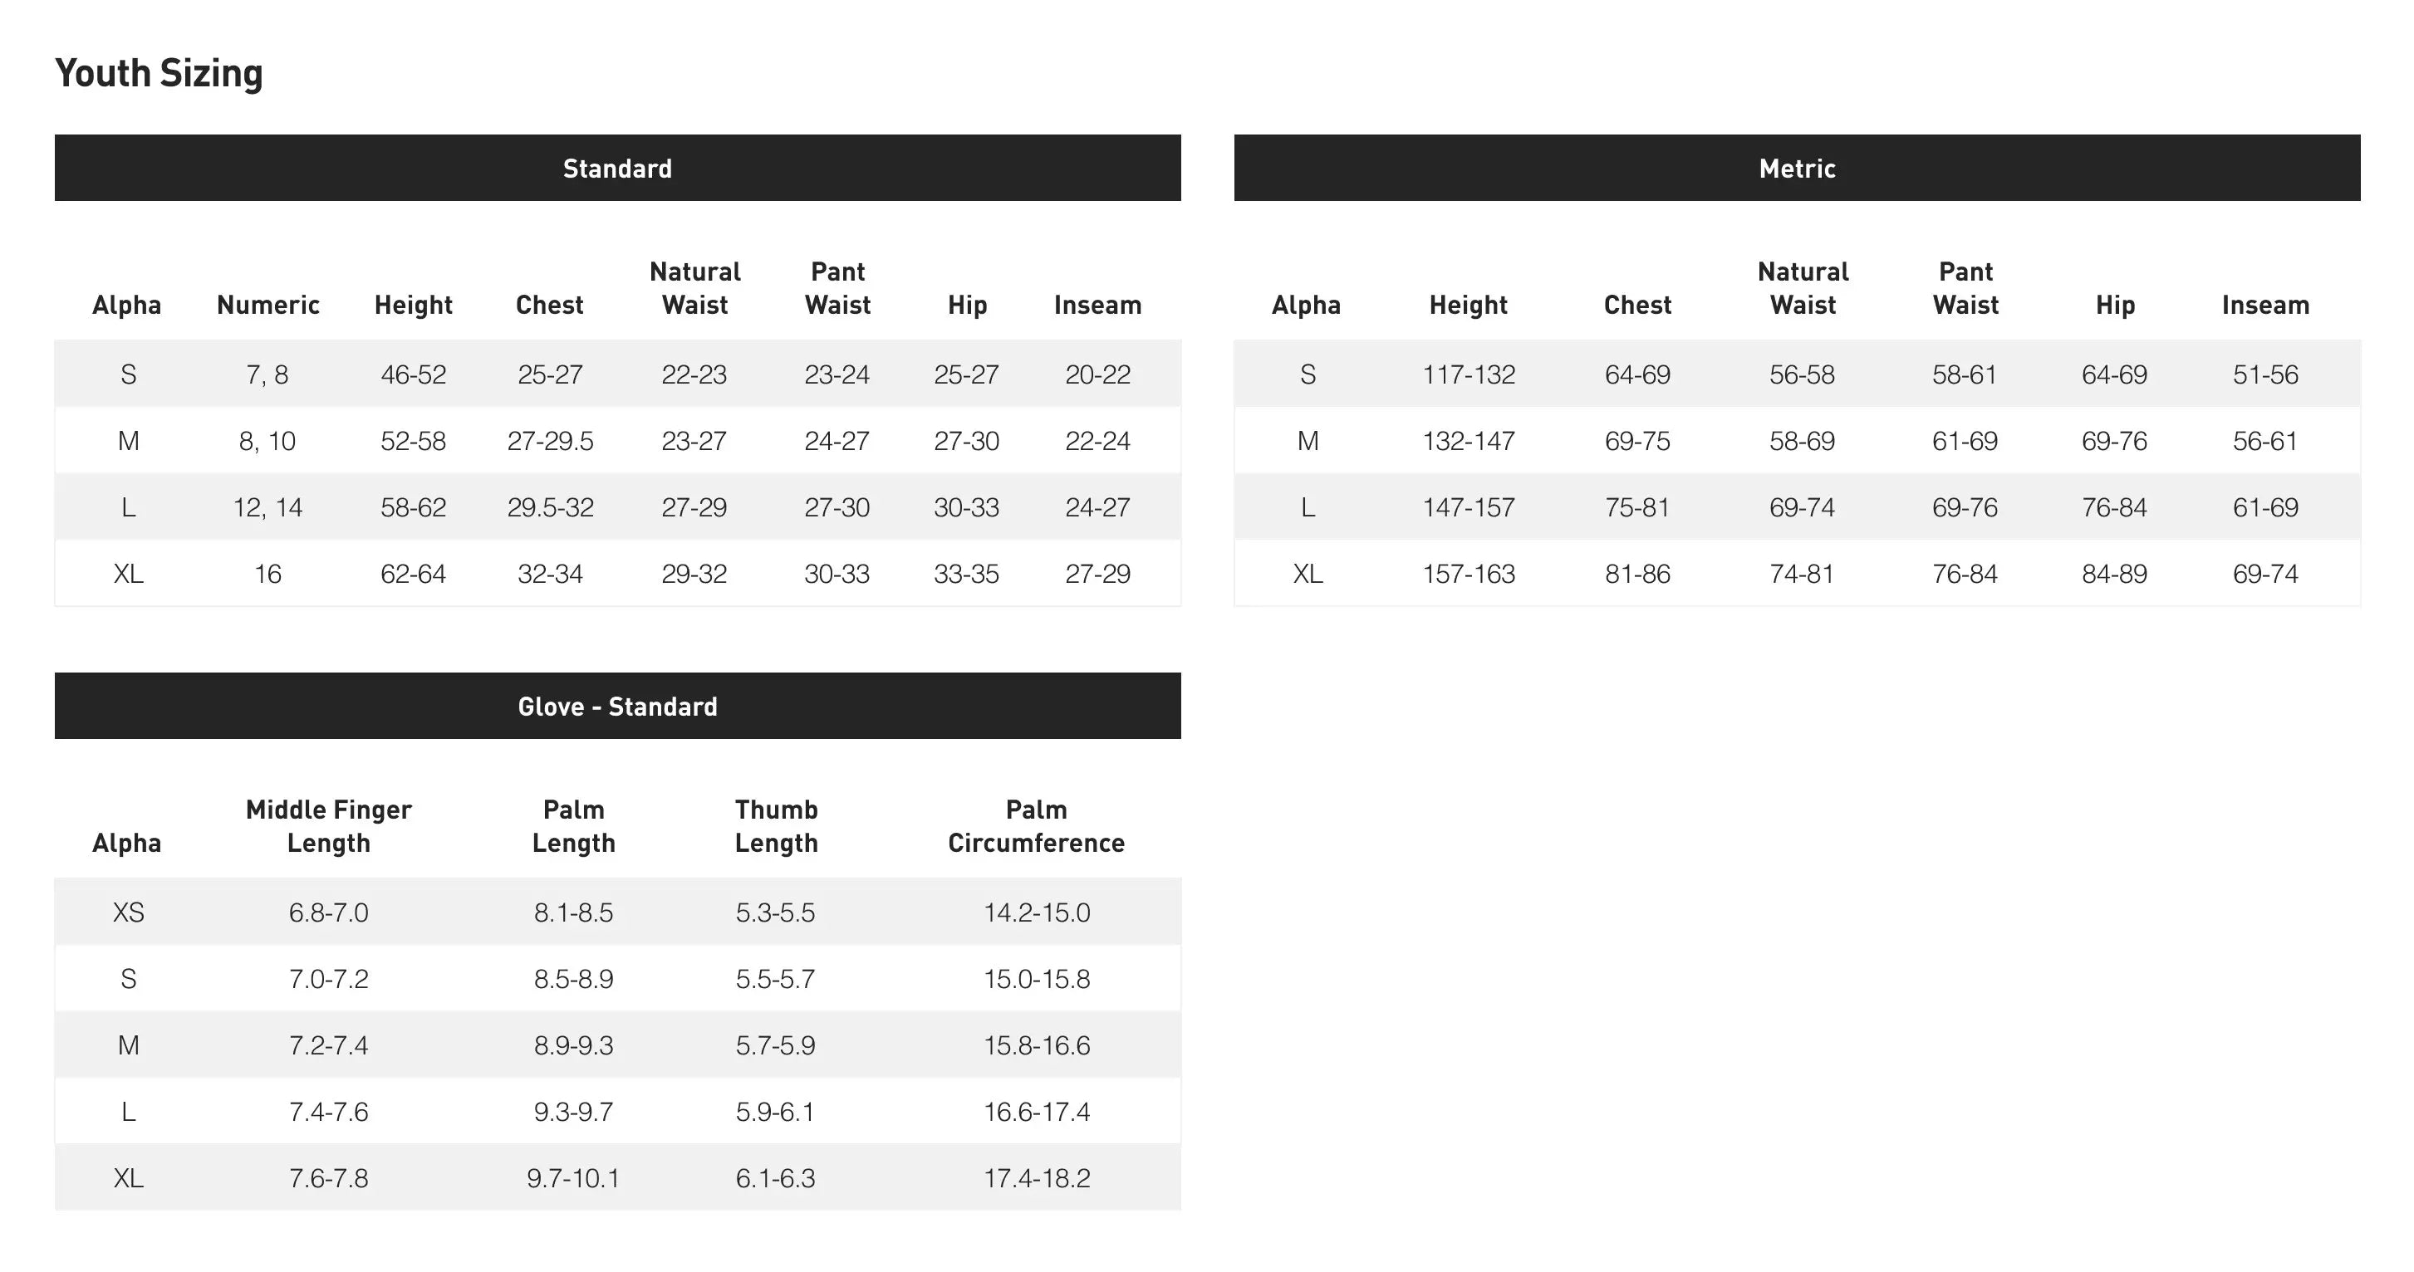Screen dimensions: 2414x1272
Task: Click numeric size 12, 14 cell
Action: tap(268, 506)
